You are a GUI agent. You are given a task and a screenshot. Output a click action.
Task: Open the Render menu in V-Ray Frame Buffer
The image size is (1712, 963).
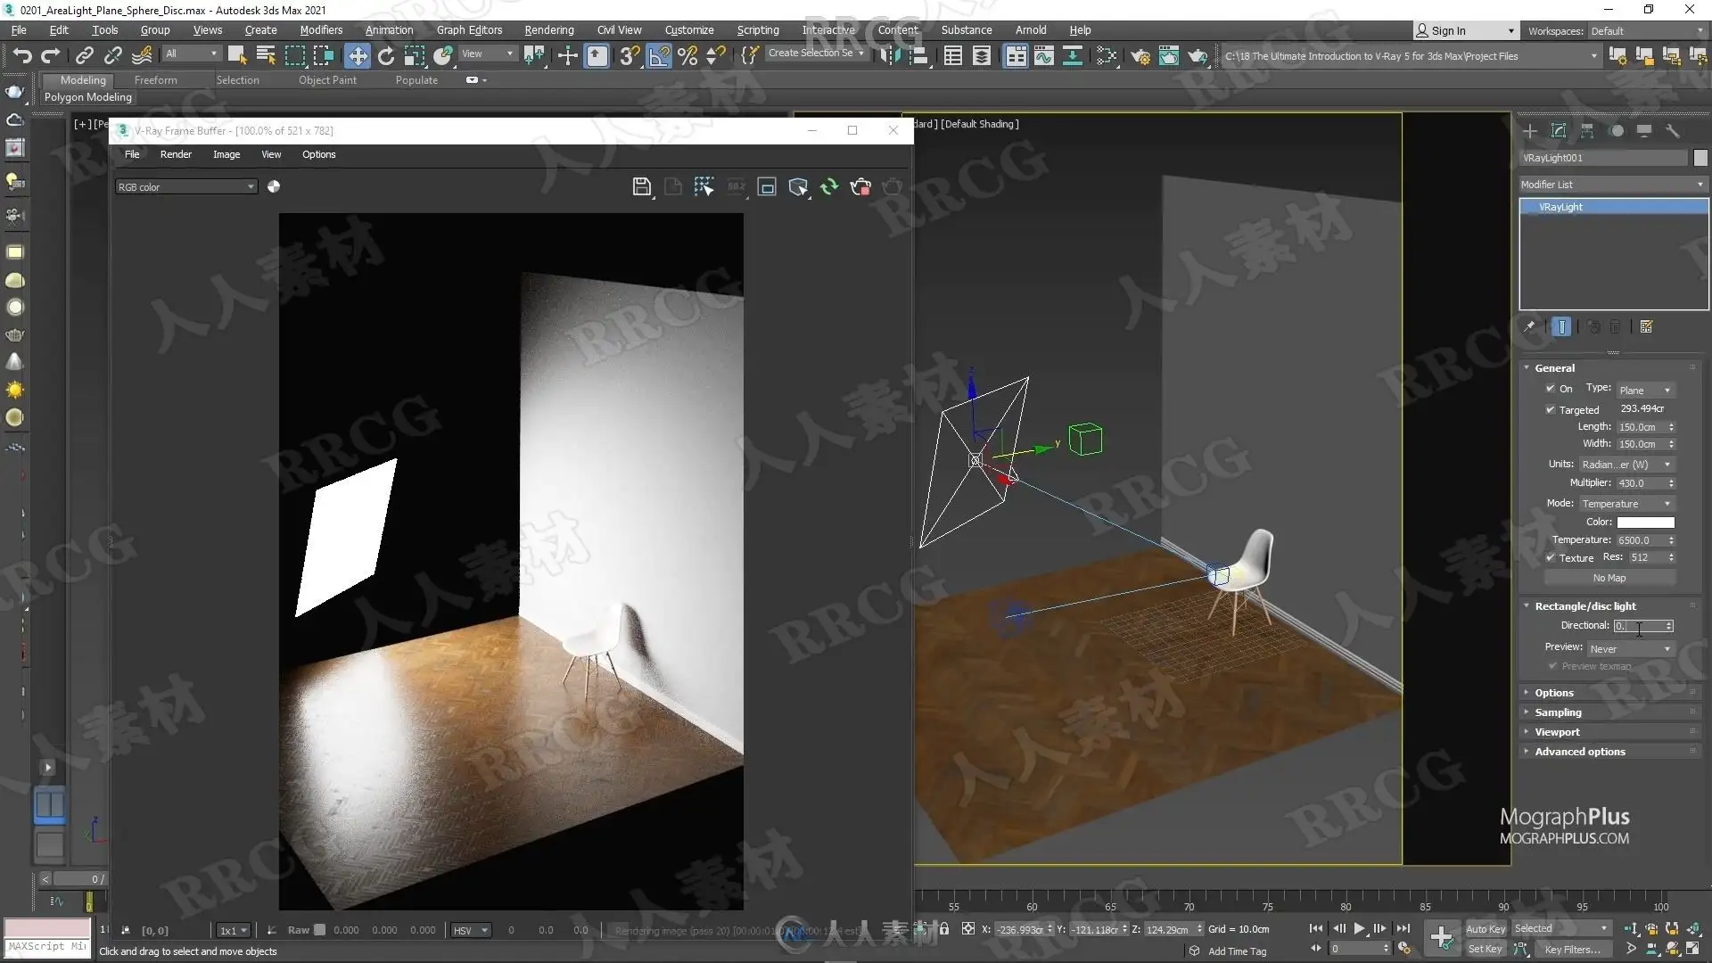176,154
